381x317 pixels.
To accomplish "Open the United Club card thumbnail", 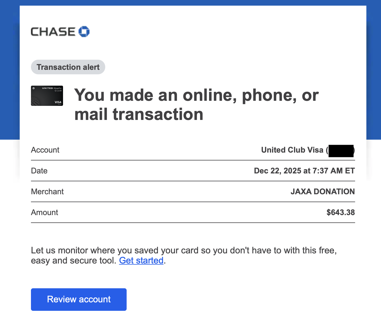I will tap(47, 95).
